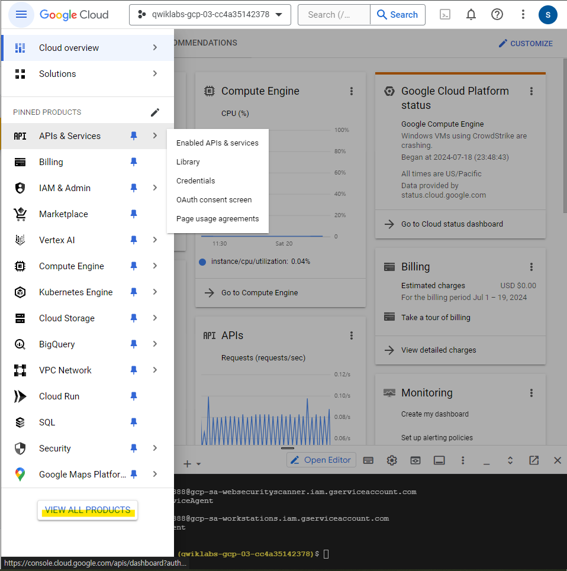
Task: Open Google Cloud Platform status card options
Action: 531,91
